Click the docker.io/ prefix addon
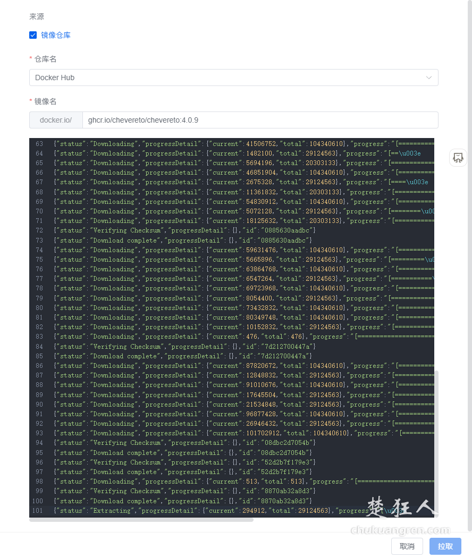This screenshot has width=472, height=559. tap(56, 120)
